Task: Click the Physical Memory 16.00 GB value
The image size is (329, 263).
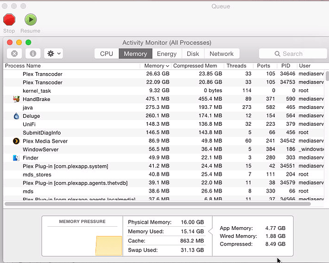Action: pos(193,222)
